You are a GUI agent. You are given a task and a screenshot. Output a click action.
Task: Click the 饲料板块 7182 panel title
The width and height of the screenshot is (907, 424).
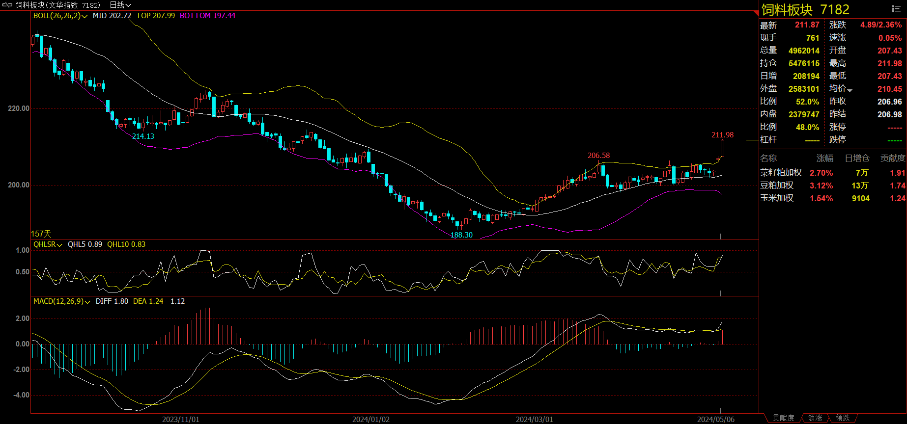[x=805, y=9]
